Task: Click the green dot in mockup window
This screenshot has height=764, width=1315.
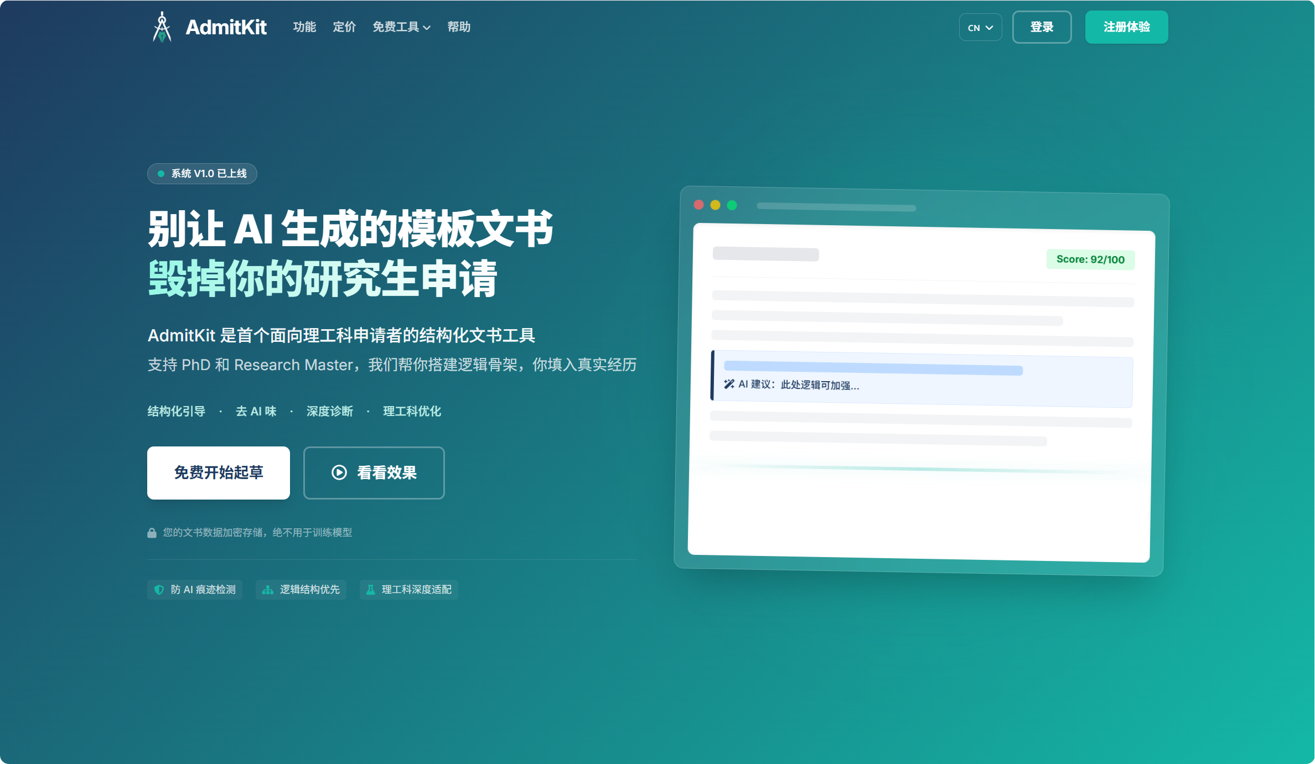Action: [x=732, y=205]
